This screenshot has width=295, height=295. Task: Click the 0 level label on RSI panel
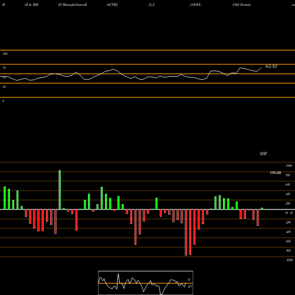point(3,101)
